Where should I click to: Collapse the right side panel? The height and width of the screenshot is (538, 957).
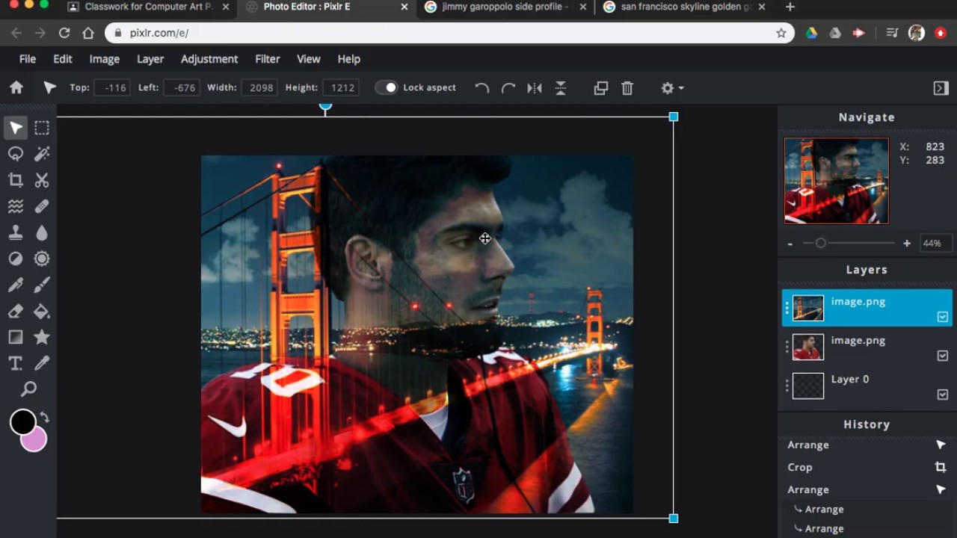pyautogui.click(x=941, y=88)
